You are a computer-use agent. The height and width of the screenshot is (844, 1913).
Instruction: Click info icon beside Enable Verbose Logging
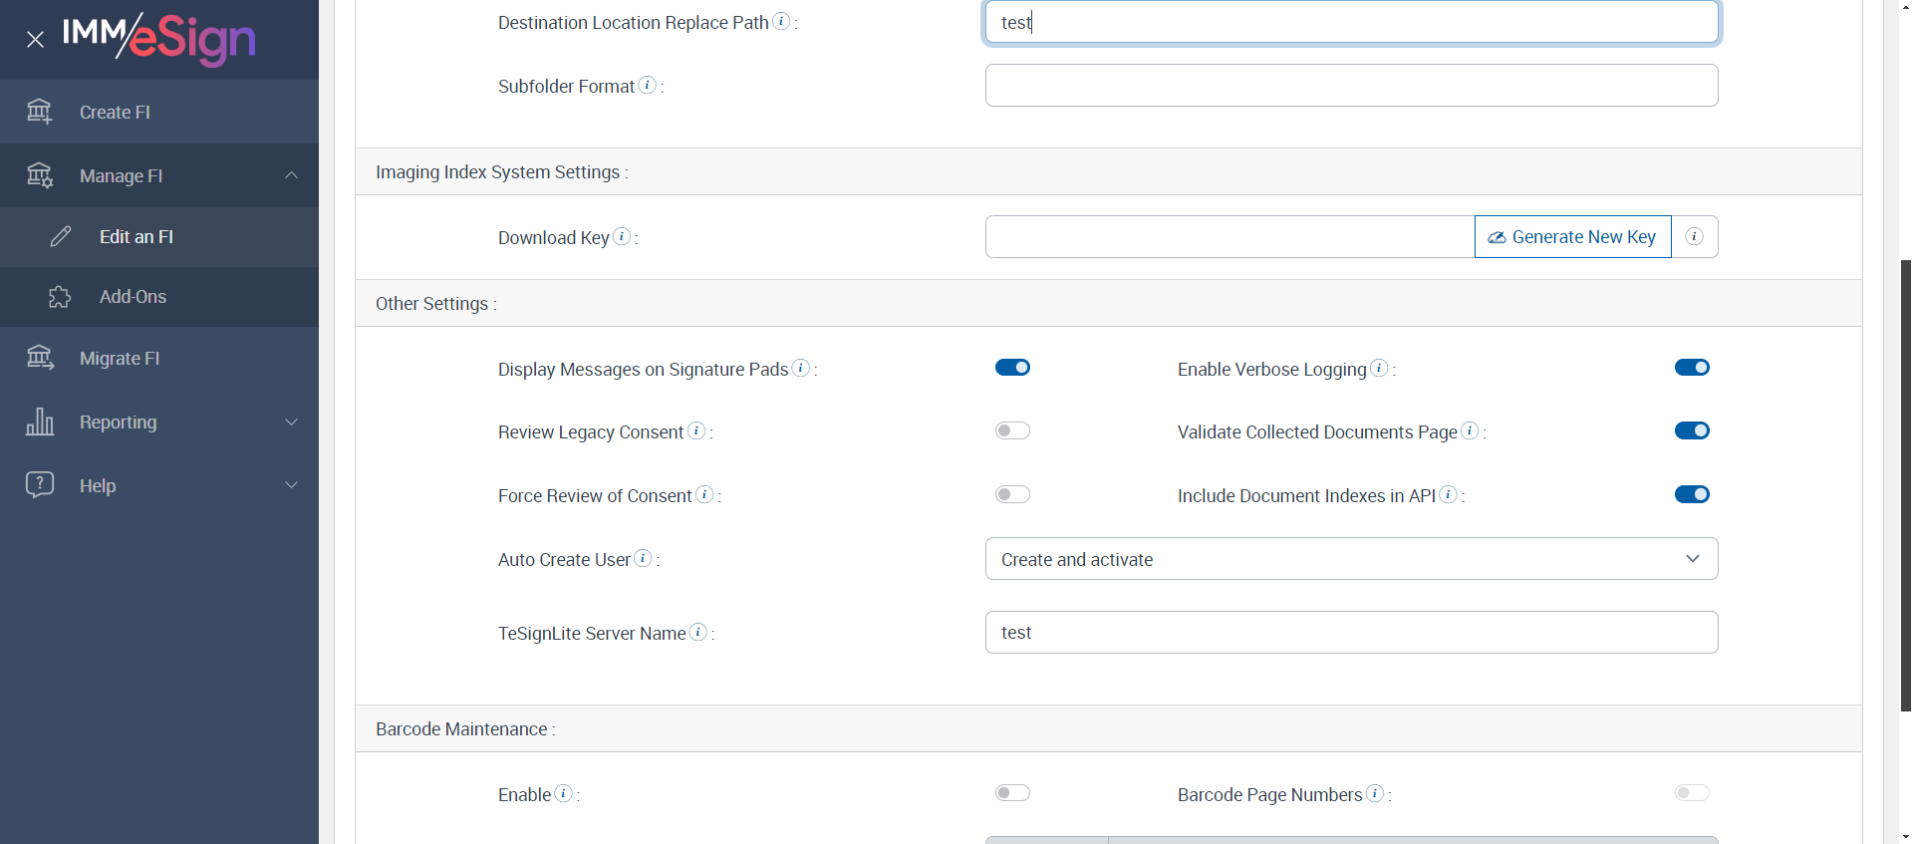[x=1379, y=368]
